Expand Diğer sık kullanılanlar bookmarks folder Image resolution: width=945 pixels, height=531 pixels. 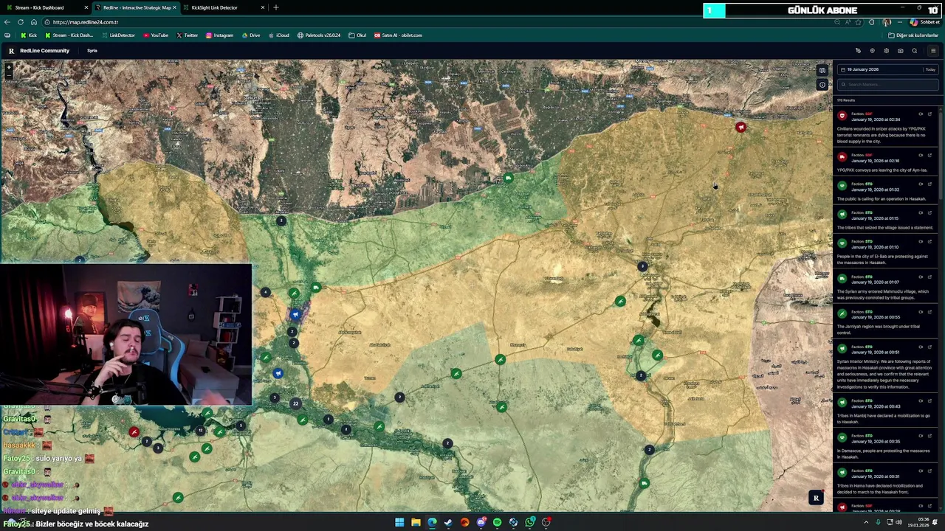pyautogui.click(x=913, y=35)
